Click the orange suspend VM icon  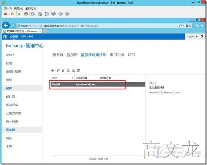(x=12, y=14)
